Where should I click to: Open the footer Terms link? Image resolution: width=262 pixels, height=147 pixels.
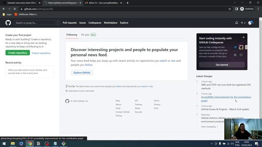(x=156, y=101)
